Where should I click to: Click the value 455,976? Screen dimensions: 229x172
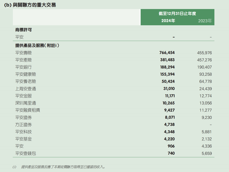click(x=204, y=53)
